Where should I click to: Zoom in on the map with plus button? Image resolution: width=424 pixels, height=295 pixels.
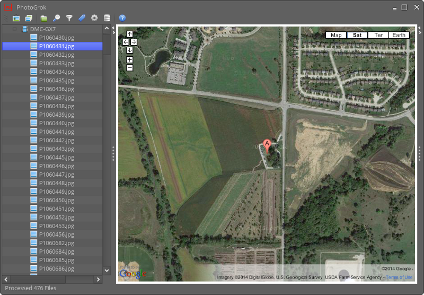130,59
